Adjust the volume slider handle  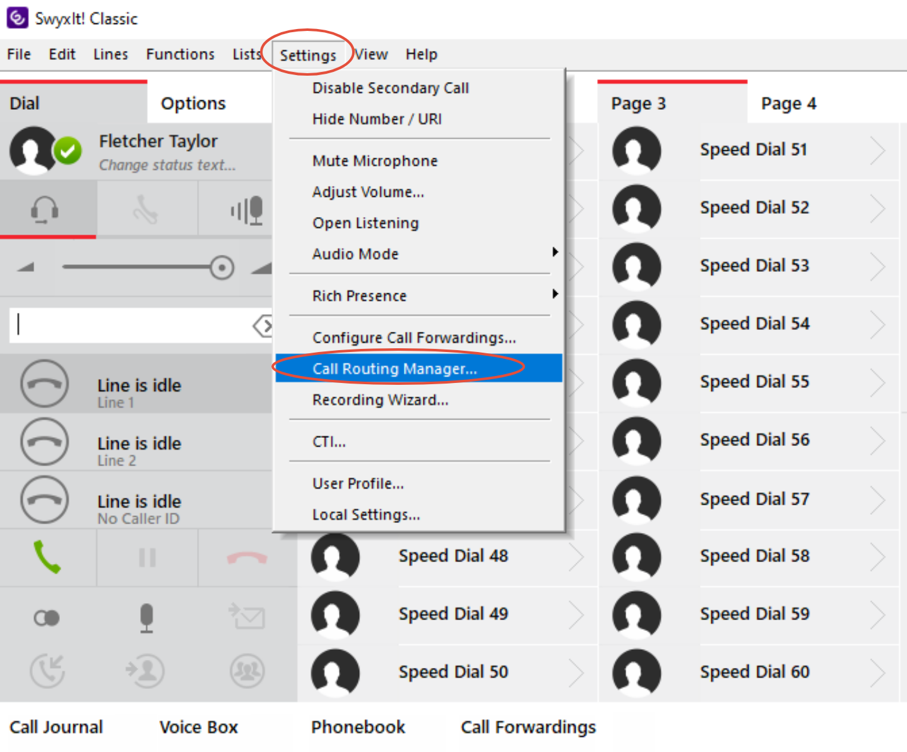[222, 267]
